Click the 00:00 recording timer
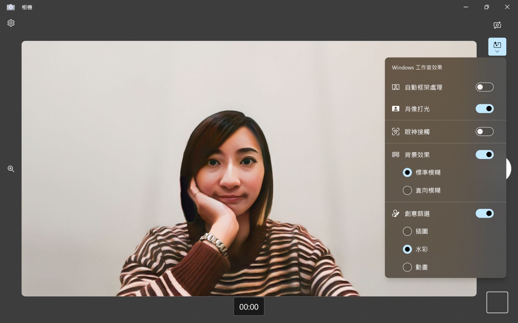Viewport: 518px width, 323px height. click(249, 307)
